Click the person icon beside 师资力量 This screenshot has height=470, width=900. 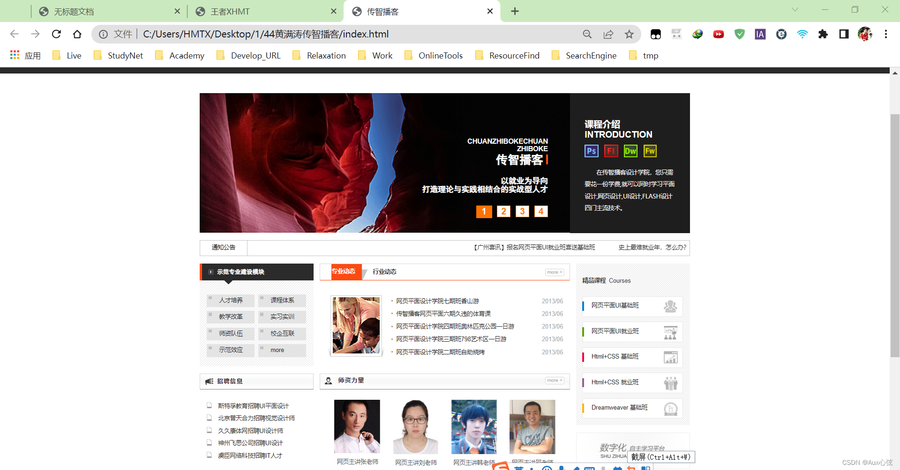(328, 381)
